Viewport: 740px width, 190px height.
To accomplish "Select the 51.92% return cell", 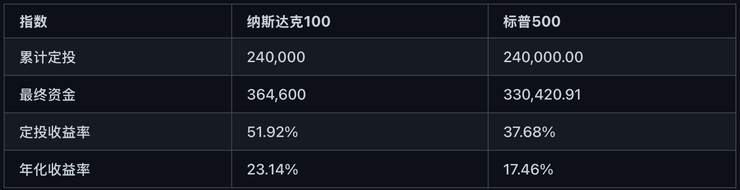I will pyautogui.click(x=272, y=132).
